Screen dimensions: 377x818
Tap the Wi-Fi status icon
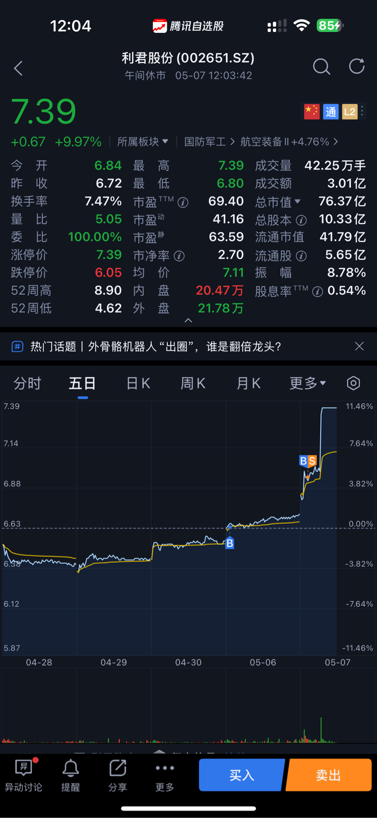(301, 26)
